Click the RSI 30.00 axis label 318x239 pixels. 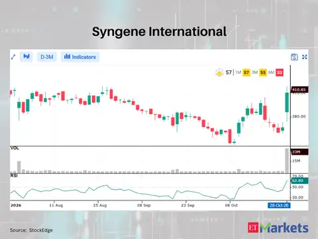tap(297, 197)
